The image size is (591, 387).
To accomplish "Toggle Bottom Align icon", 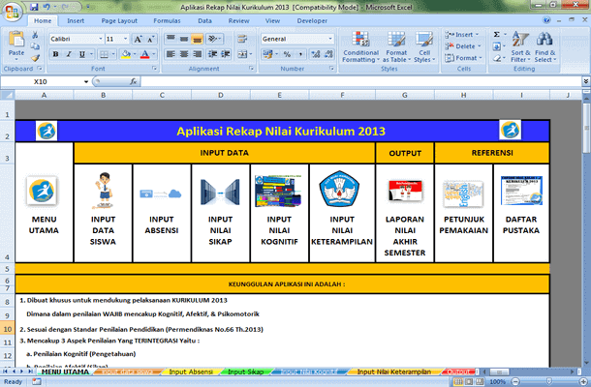I will click(197, 39).
